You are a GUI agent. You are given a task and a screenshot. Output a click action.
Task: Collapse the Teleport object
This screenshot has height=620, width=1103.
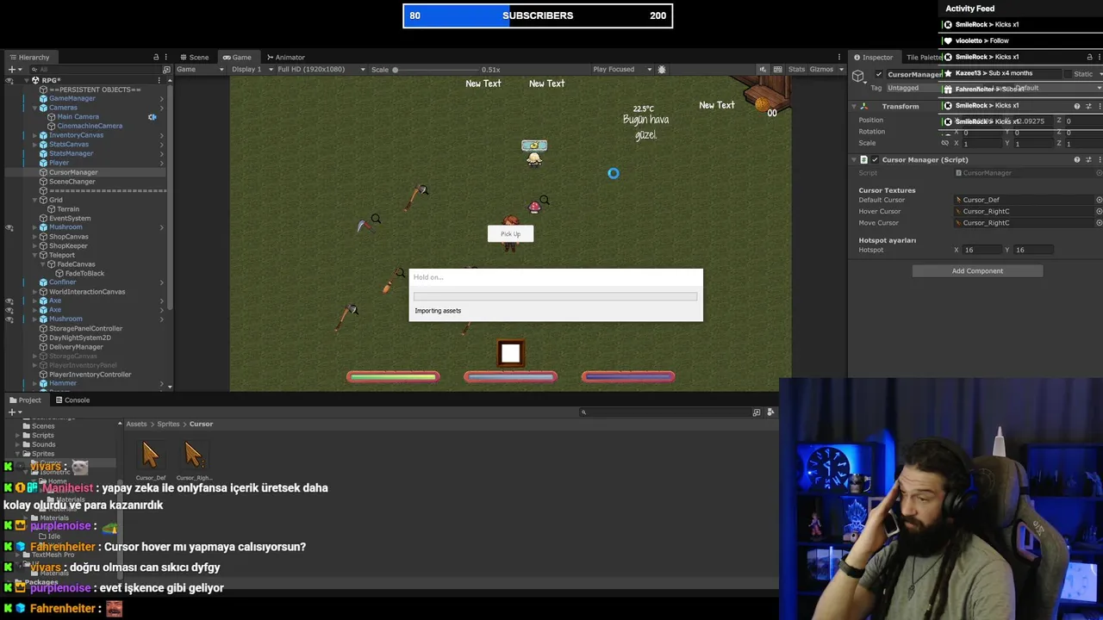pyautogui.click(x=34, y=255)
